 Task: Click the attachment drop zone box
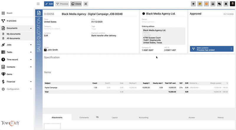53,126
